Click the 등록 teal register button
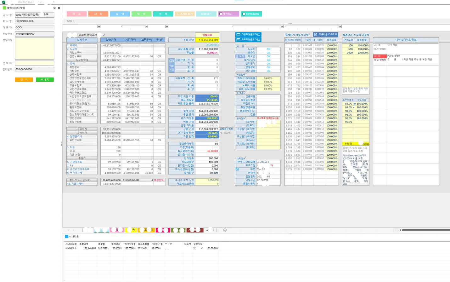The height and width of the screenshot is (282, 450). 163,14
